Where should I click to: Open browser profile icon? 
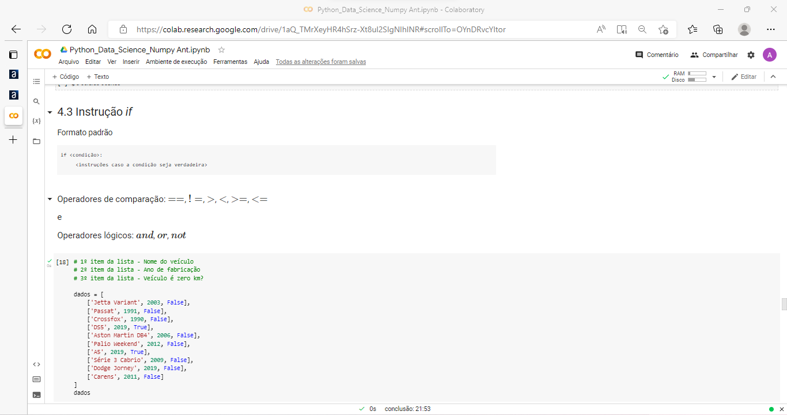tap(744, 29)
